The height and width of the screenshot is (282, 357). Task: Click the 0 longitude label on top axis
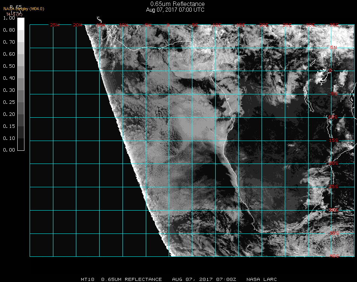168,25
